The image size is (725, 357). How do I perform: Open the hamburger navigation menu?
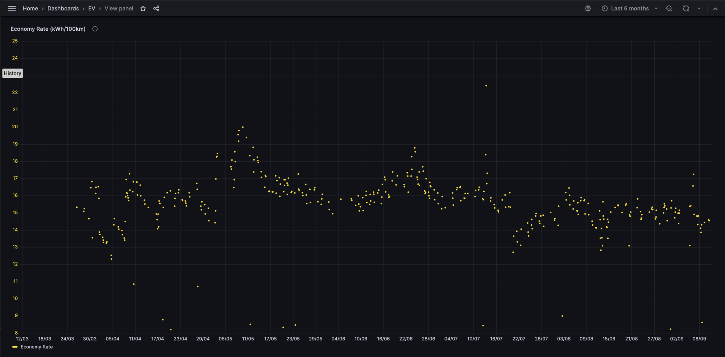pyautogui.click(x=12, y=8)
